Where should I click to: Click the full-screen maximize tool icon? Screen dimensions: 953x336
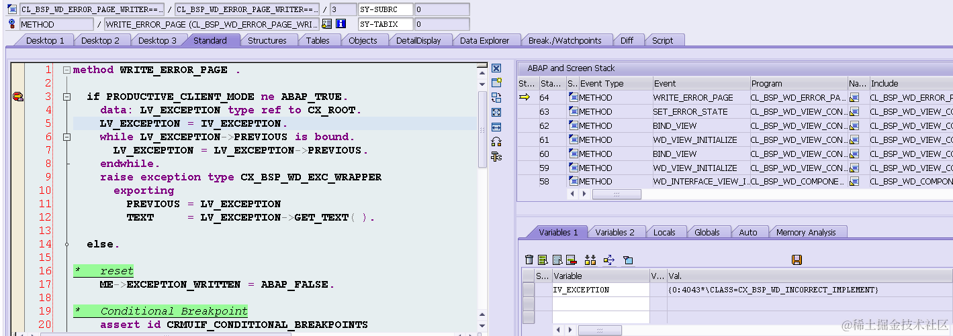coord(496,112)
